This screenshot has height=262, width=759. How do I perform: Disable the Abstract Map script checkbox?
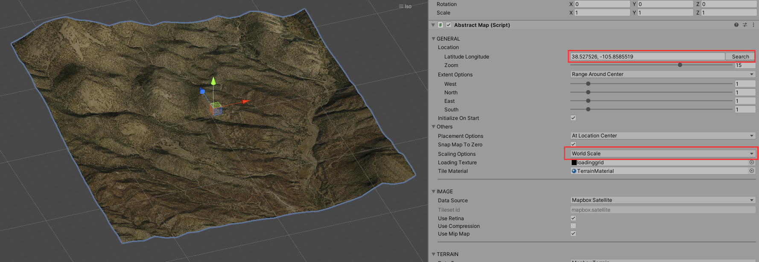tap(449, 25)
